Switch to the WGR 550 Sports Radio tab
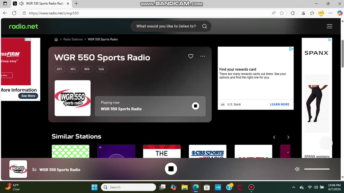The height and width of the screenshot is (193, 344). (41, 4)
